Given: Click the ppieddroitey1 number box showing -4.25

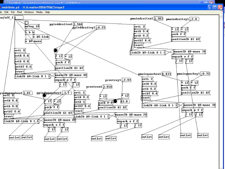Looking at the screenshot, I should coord(101,27).
